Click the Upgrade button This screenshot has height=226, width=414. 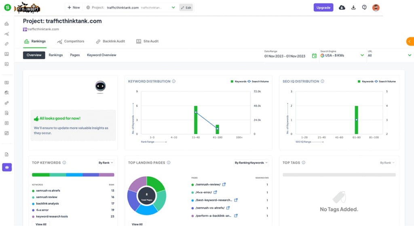tap(323, 8)
